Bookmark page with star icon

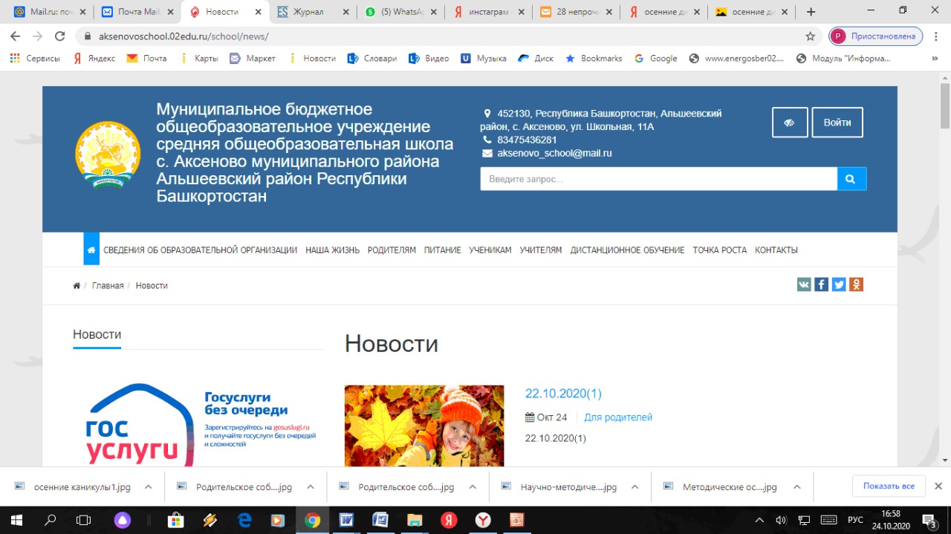(810, 36)
